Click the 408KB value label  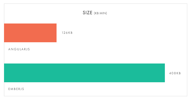click(x=175, y=73)
